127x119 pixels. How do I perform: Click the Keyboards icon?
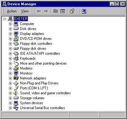[16, 58]
